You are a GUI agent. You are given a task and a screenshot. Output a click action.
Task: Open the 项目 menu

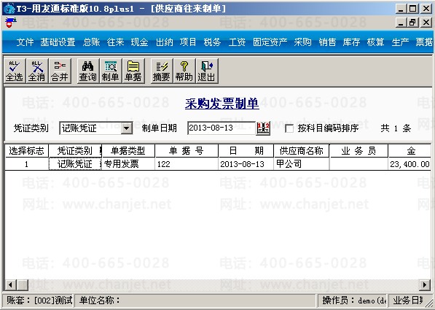tap(188, 42)
